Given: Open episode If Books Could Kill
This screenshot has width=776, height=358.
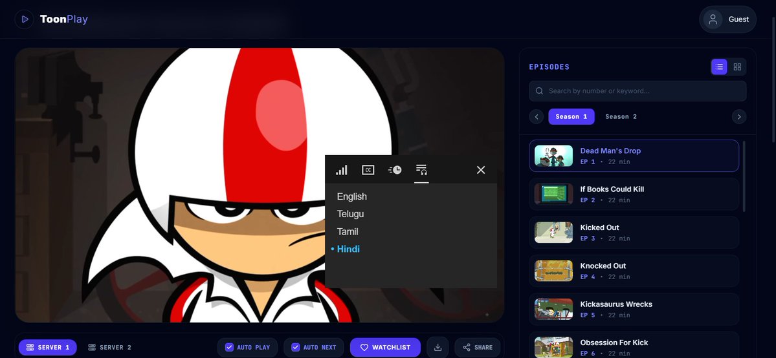Looking at the screenshot, I should click(x=634, y=194).
